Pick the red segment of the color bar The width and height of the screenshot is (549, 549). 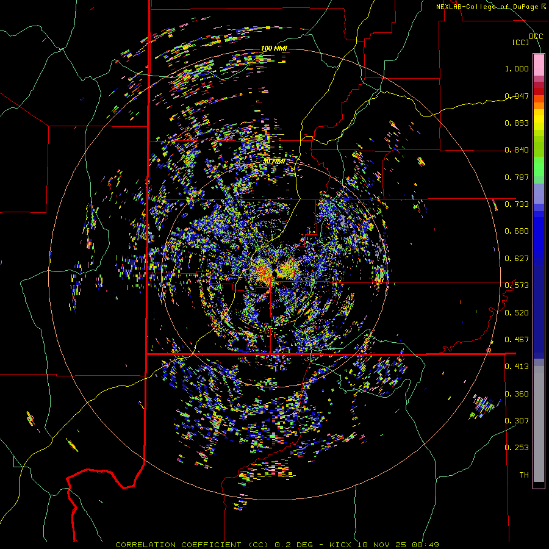pyautogui.click(x=539, y=91)
